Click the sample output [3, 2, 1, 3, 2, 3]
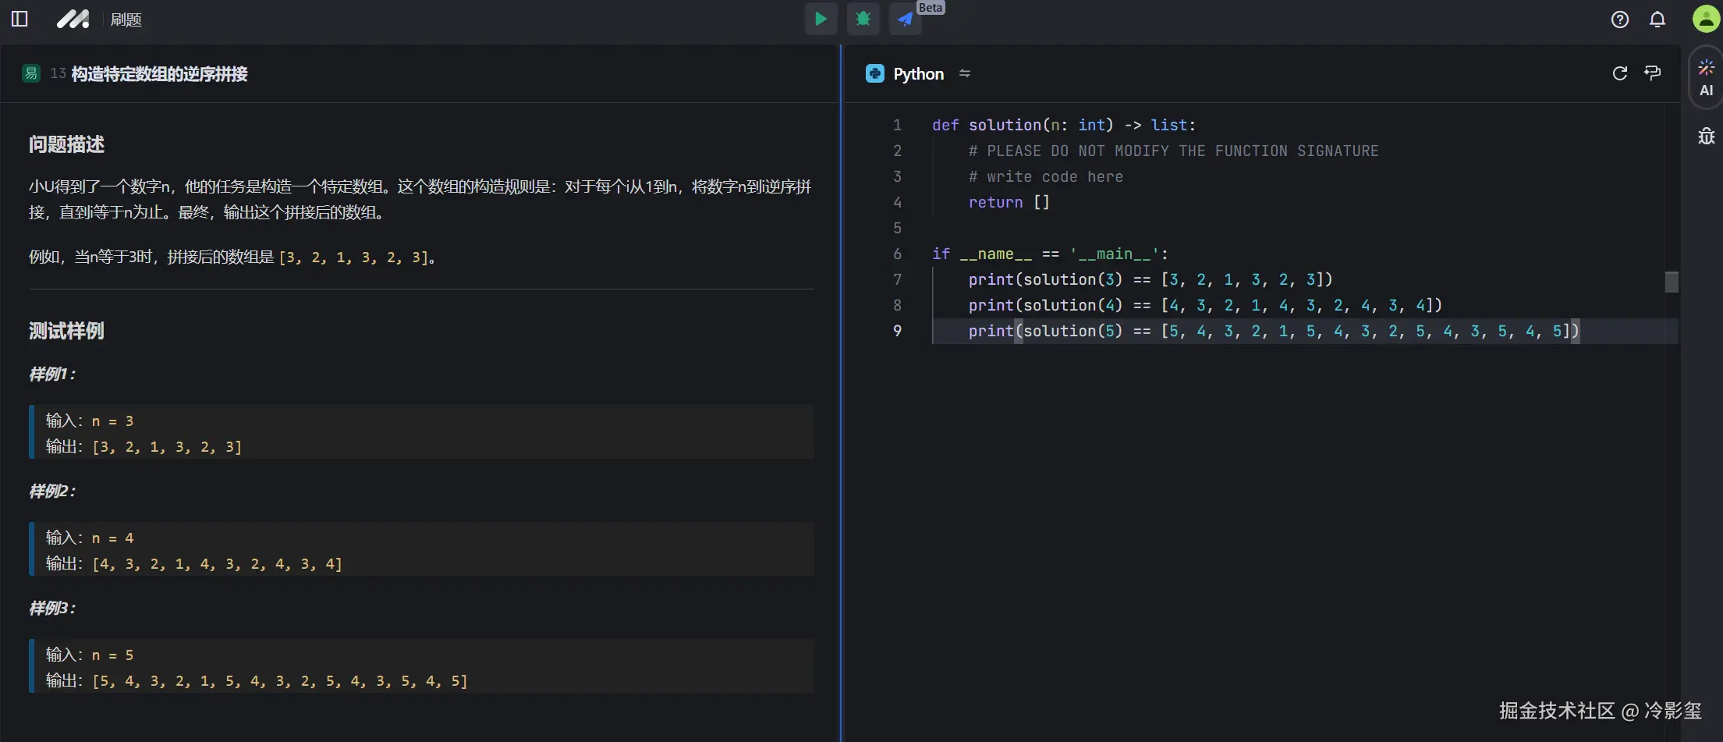This screenshot has height=742, width=1723. click(167, 447)
